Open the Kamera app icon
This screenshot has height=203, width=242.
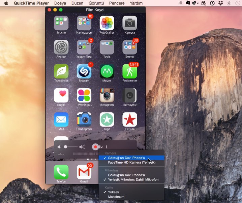point(130,23)
